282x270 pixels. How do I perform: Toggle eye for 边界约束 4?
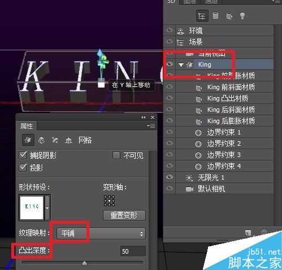pyautogui.click(x=170, y=166)
